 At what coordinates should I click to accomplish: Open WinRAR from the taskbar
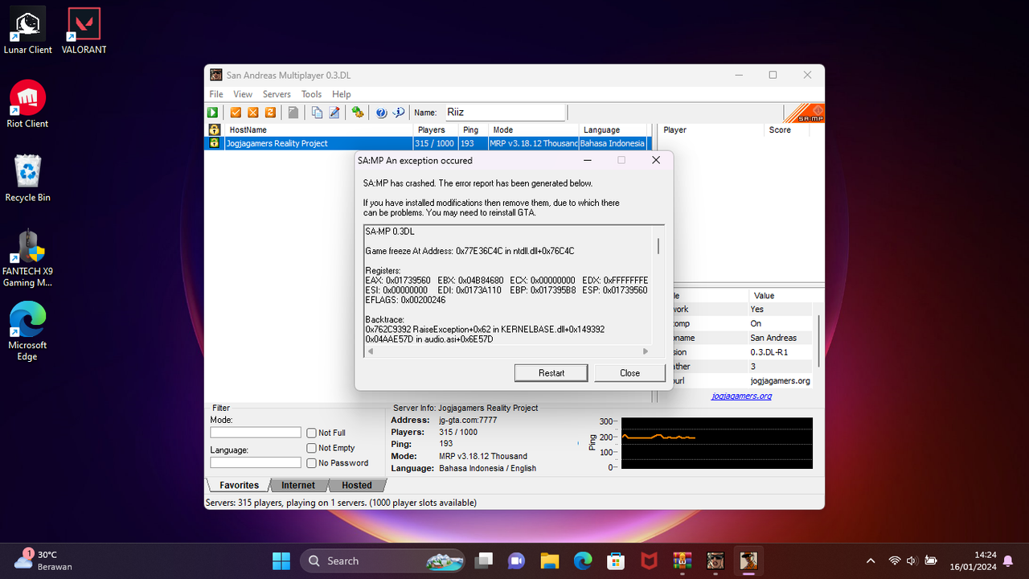682,561
